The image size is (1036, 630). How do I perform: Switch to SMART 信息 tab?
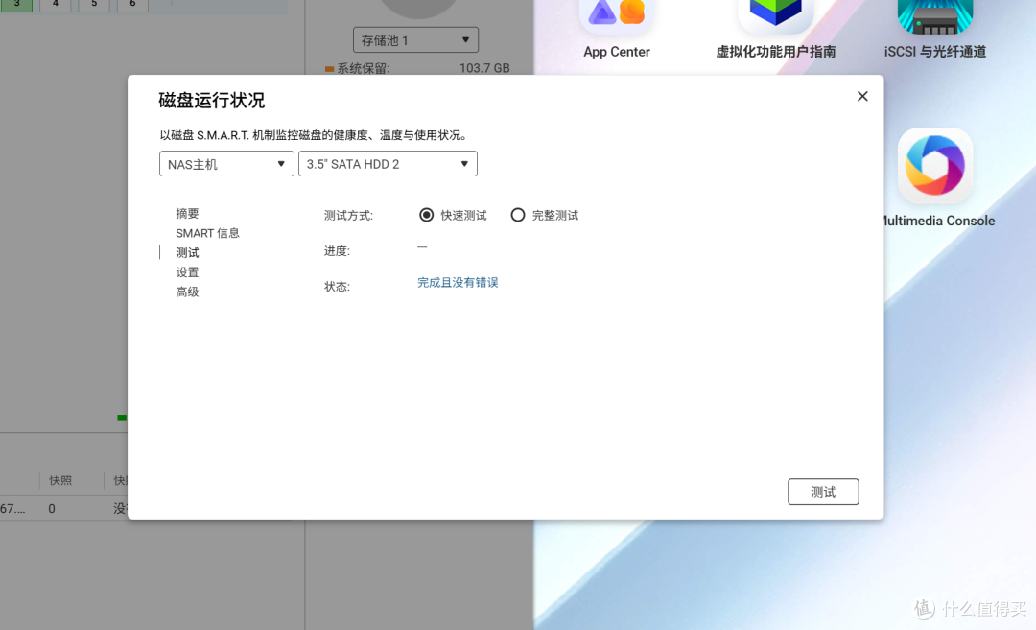[207, 233]
